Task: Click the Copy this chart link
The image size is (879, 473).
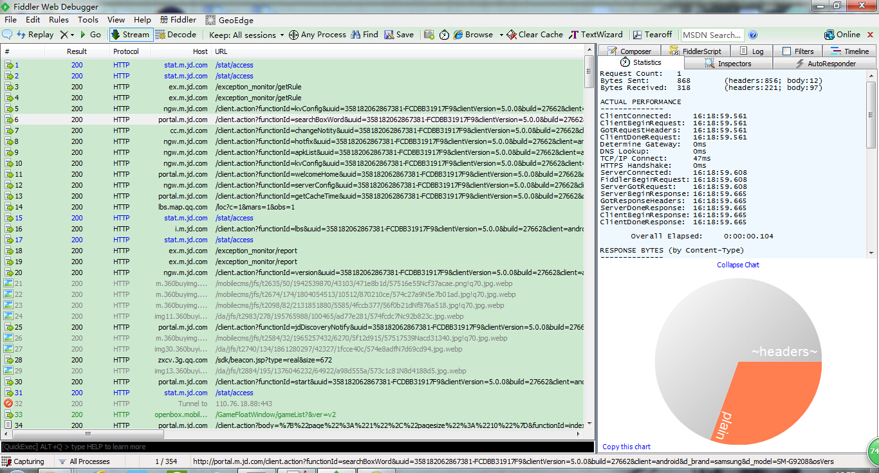Action: pyautogui.click(x=626, y=447)
